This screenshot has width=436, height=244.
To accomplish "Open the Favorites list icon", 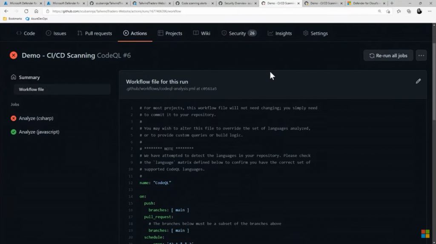I will [399, 11].
